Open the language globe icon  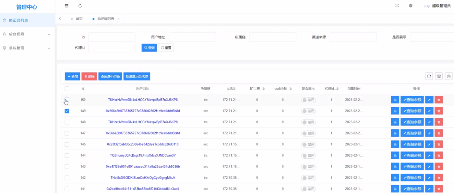click(x=411, y=6)
